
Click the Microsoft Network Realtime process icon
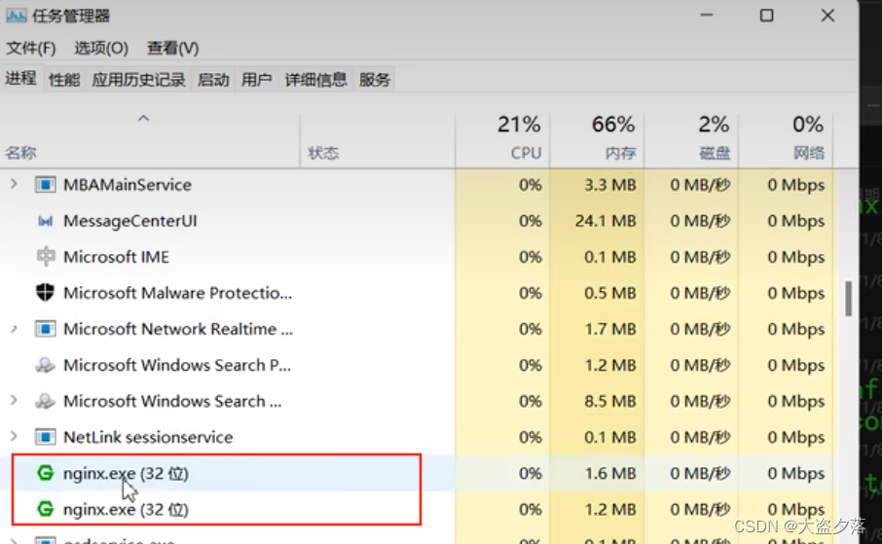coord(46,329)
